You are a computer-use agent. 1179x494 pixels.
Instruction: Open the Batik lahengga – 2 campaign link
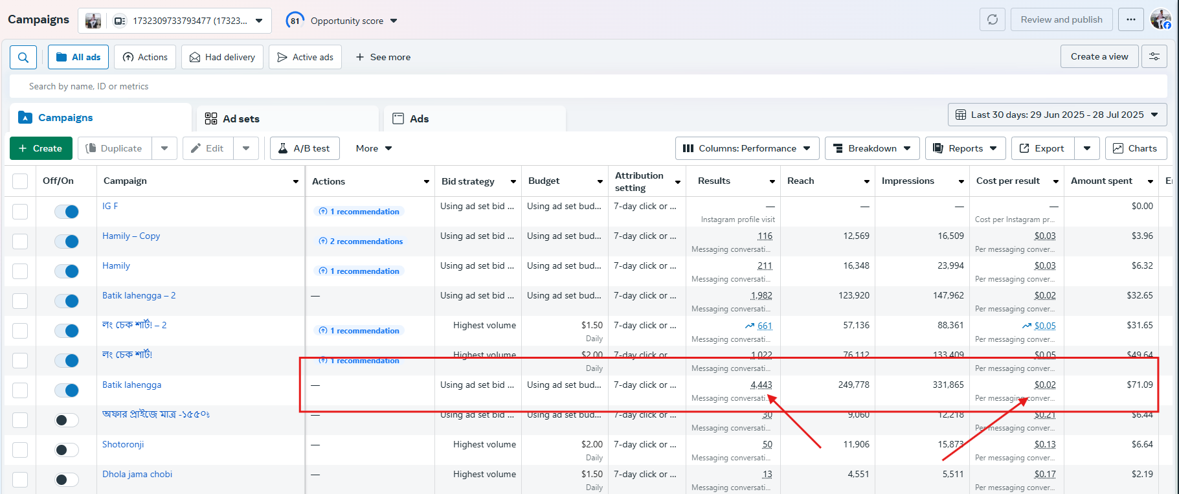[139, 295]
